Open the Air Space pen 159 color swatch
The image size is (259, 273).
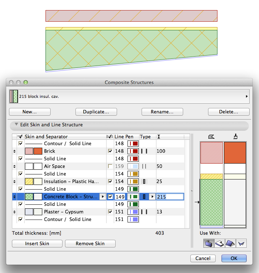click(133, 166)
